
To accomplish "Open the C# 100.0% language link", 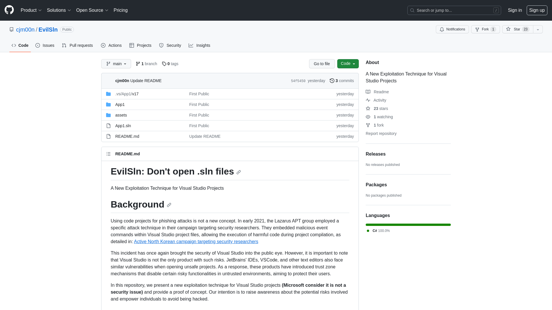I will click(x=378, y=231).
